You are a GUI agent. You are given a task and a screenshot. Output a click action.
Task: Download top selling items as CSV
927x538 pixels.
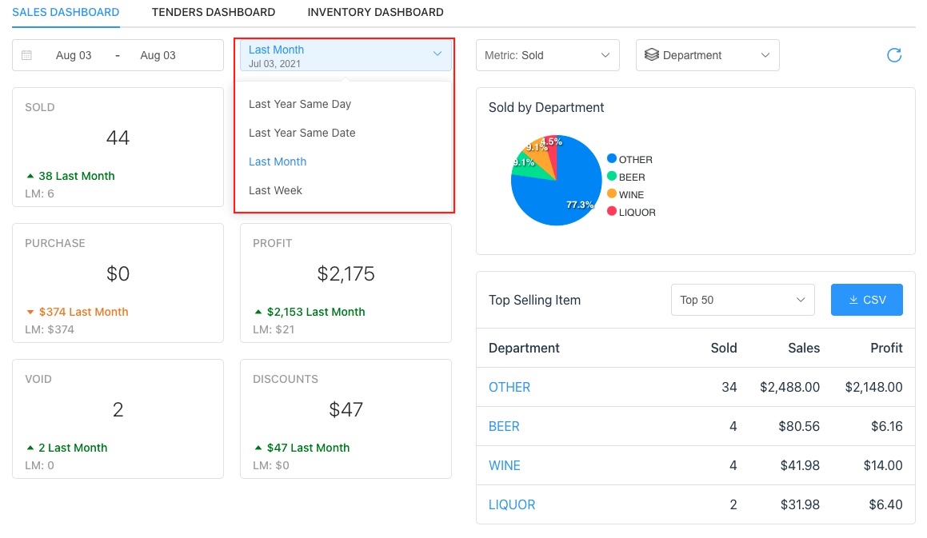(866, 300)
